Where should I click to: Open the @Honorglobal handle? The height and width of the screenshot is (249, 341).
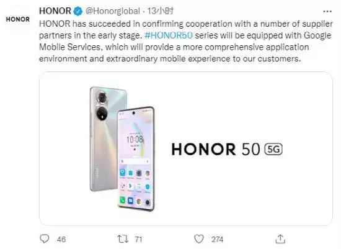tap(112, 11)
